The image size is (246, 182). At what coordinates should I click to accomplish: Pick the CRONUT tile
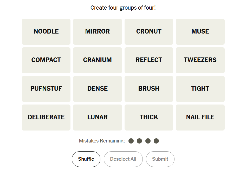(x=149, y=31)
